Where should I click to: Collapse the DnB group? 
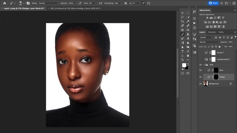tap(204, 65)
